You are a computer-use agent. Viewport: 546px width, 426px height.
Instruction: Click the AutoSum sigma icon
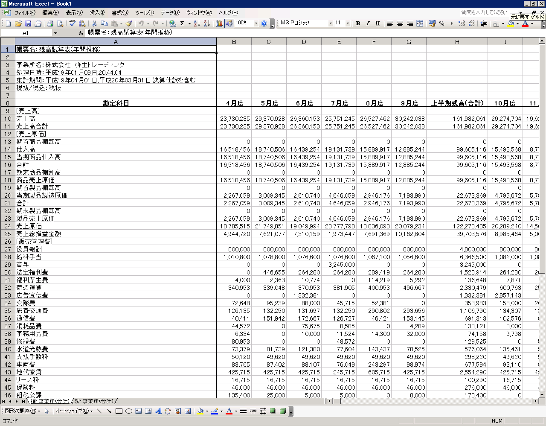183,23
